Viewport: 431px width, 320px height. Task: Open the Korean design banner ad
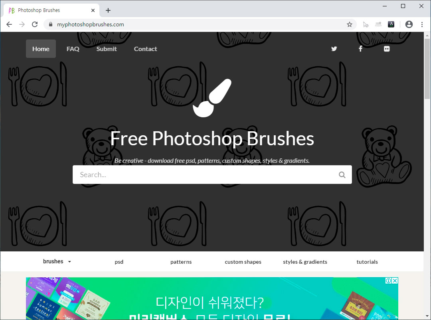pos(212,298)
